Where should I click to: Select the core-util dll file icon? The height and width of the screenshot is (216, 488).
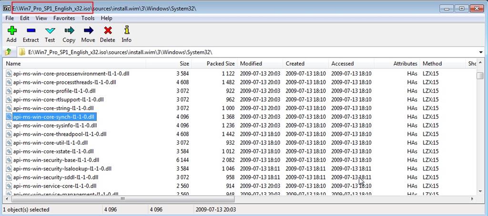(9, 143)
